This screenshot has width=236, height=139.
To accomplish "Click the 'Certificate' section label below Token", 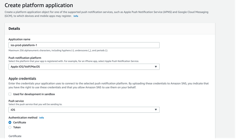I will [x=15, y=136].
